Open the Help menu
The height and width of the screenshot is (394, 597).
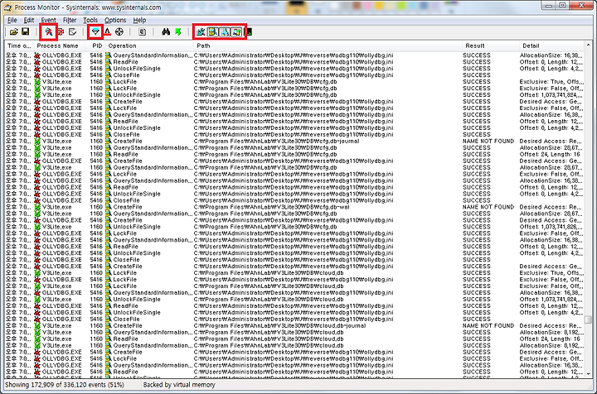(x=139, y=20)
